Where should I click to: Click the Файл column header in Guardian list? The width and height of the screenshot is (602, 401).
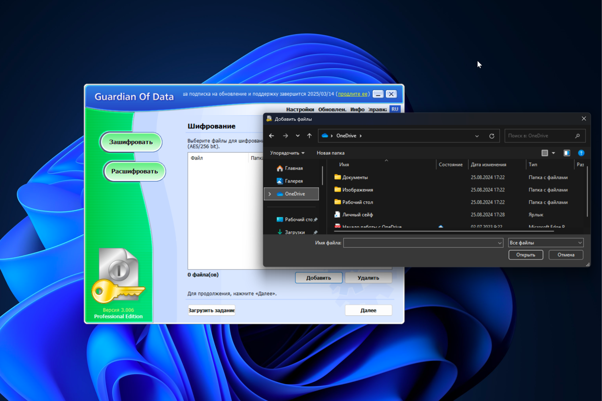(x=218, y=158)
